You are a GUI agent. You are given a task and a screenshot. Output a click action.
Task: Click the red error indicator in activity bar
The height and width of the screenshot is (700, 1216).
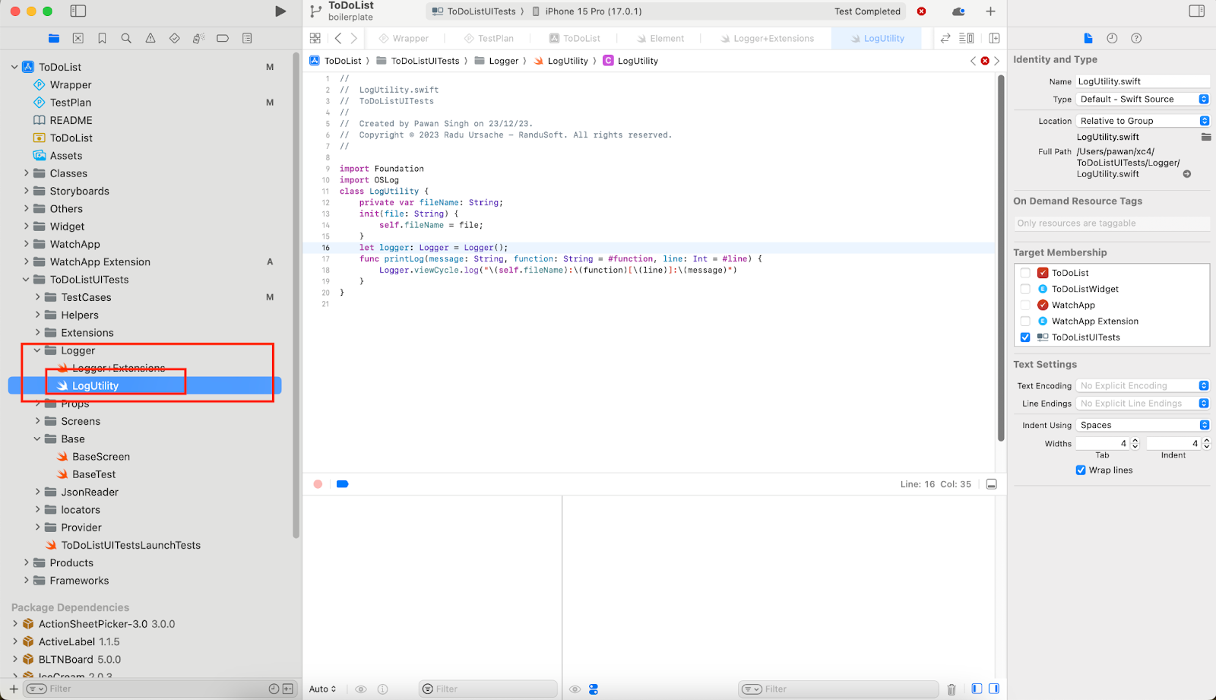pyautogui.click(x=922, y=11)
